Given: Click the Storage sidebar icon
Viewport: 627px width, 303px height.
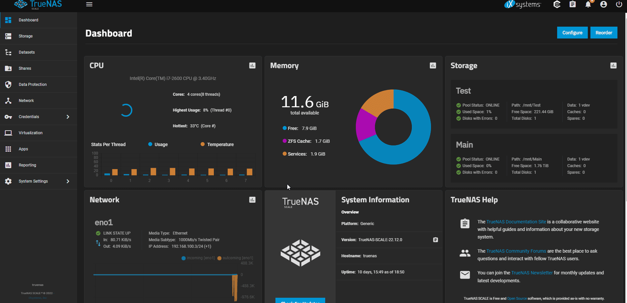Looking at the screenshot, I should click(x=8, y=36).
